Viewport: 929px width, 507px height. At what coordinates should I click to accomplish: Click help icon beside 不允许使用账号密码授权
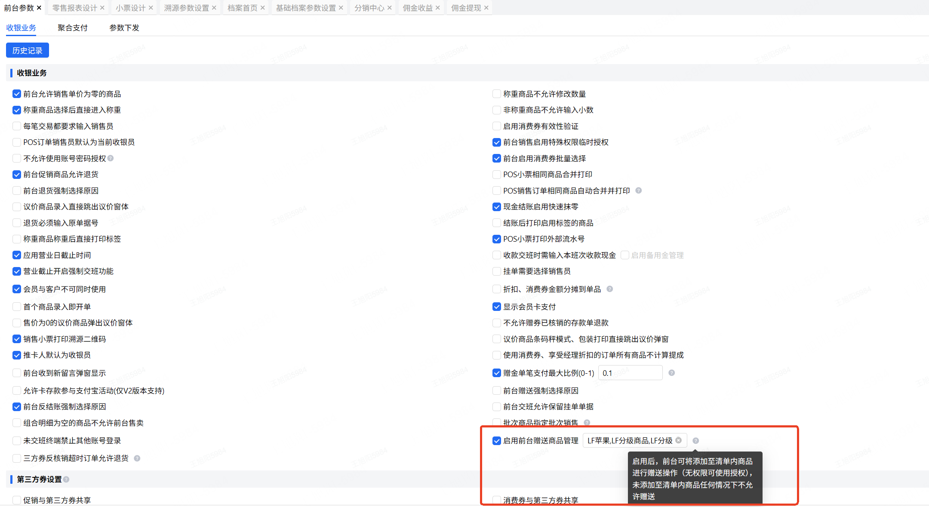pos(111,158)
